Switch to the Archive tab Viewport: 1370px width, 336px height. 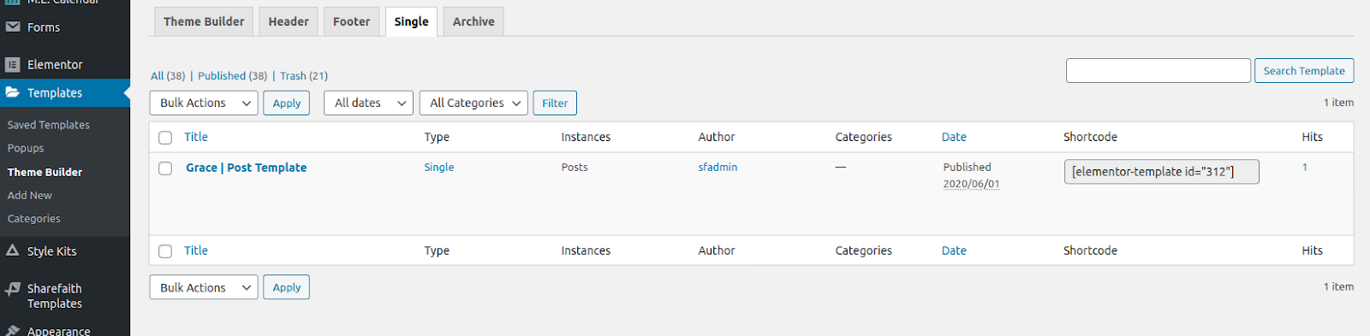click(474, 21)
